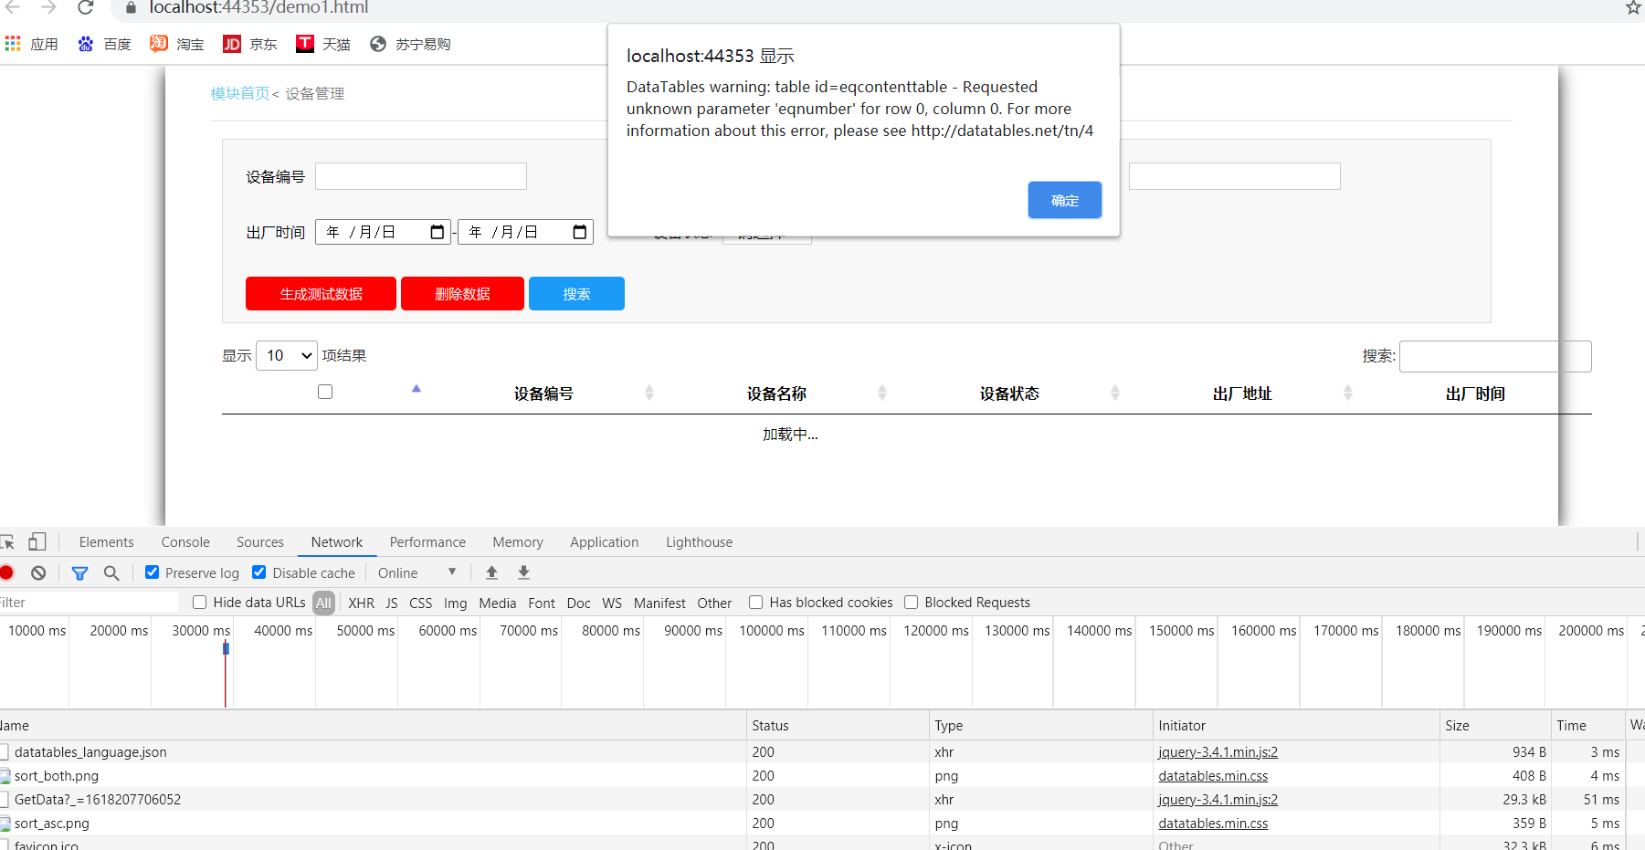Click the 删除数据 button
1645x850 pixels.
[462, 294]
